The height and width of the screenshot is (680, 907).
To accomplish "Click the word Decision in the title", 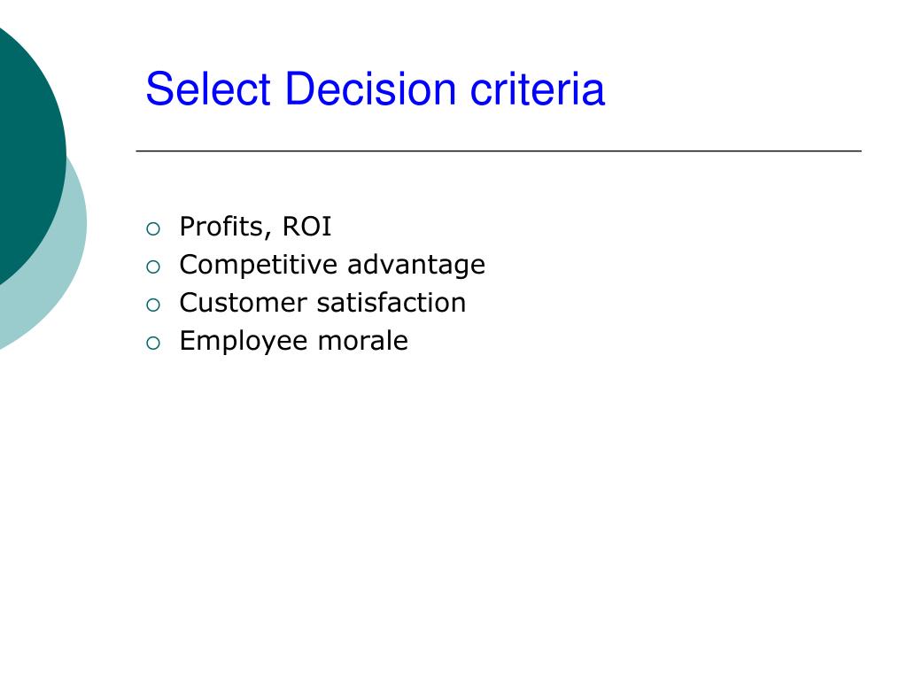I will pos(371,89).
